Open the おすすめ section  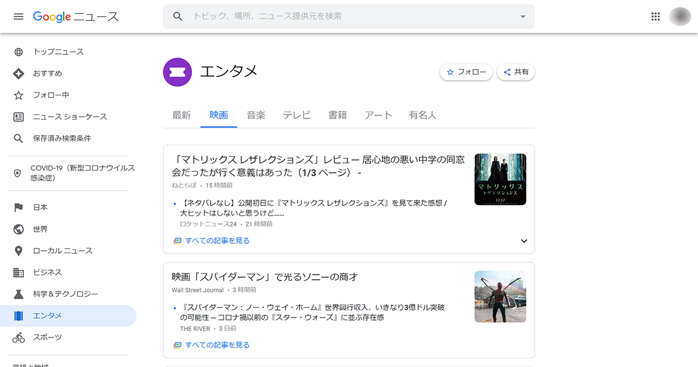(x=47, y=74)
